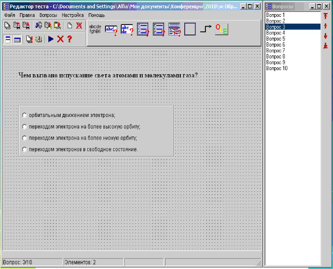Add a new blank question page icon
Screen dimensions: 333x269
point(70,26)
